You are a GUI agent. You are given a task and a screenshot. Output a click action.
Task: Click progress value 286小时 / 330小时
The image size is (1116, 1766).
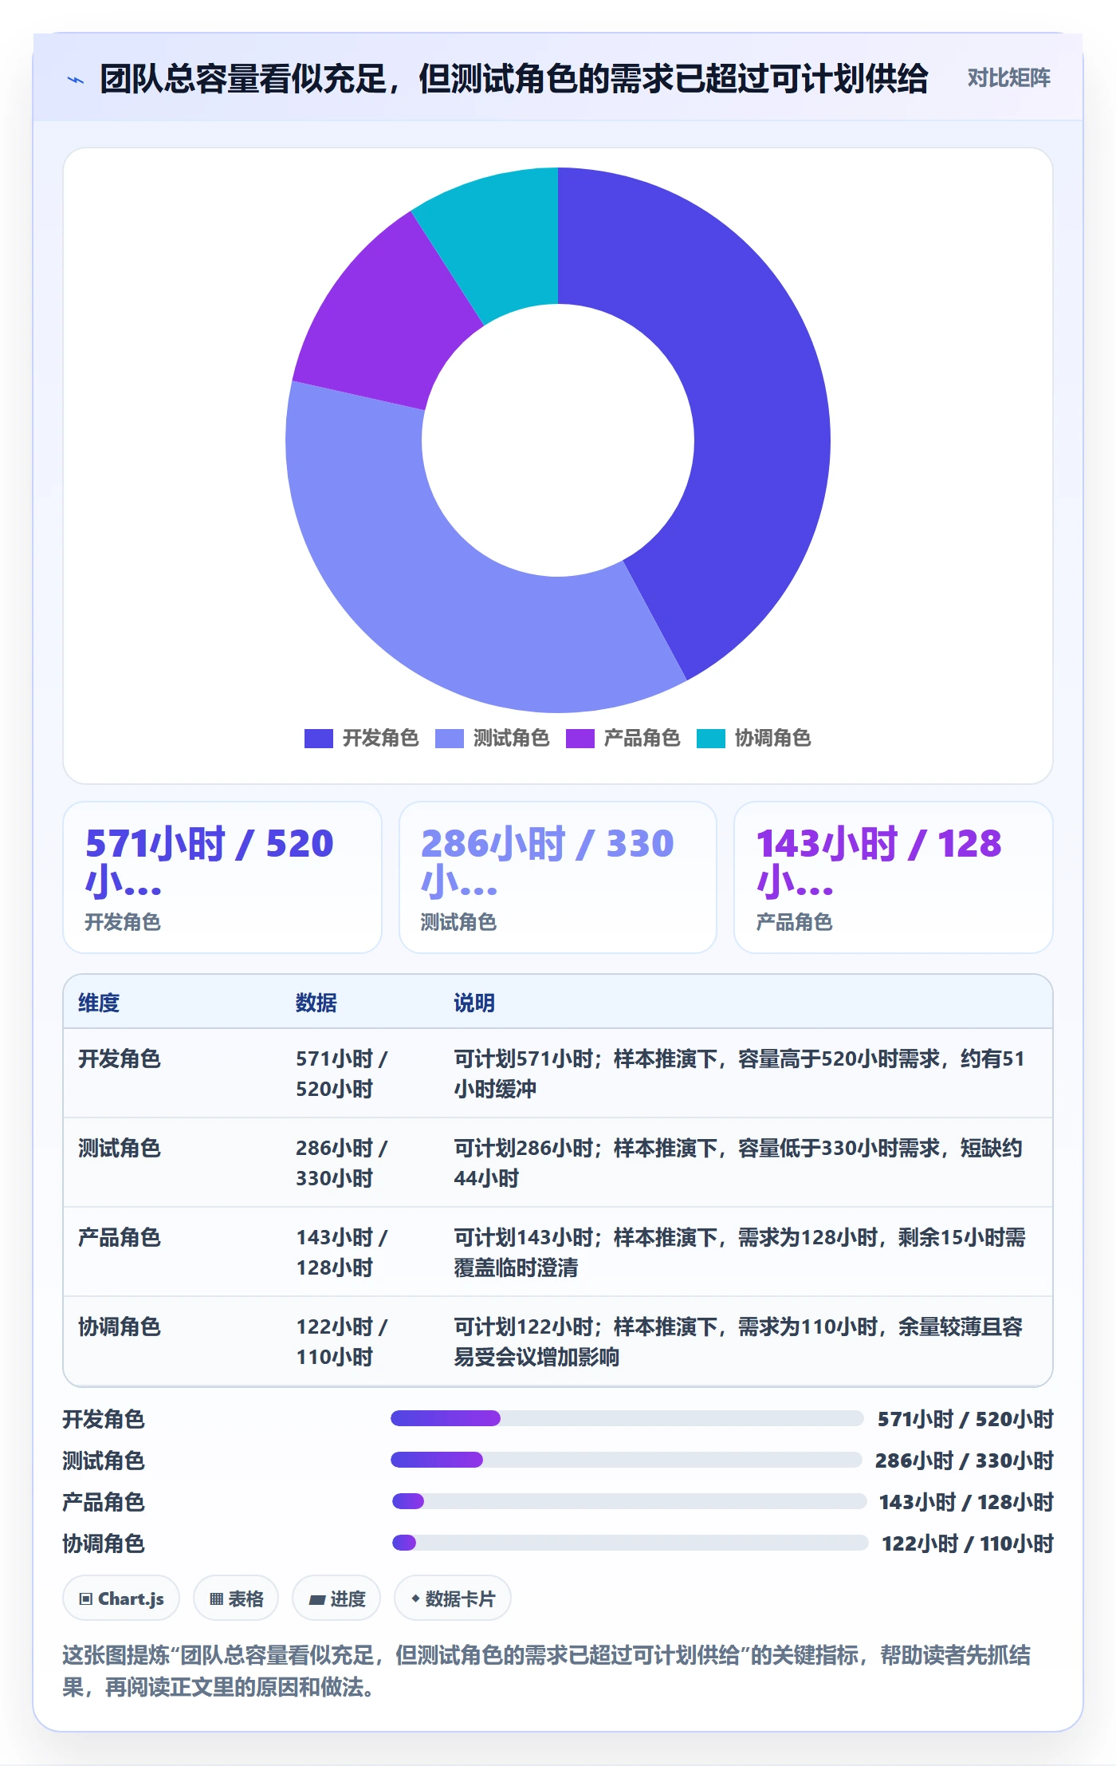coord(965,1460)
